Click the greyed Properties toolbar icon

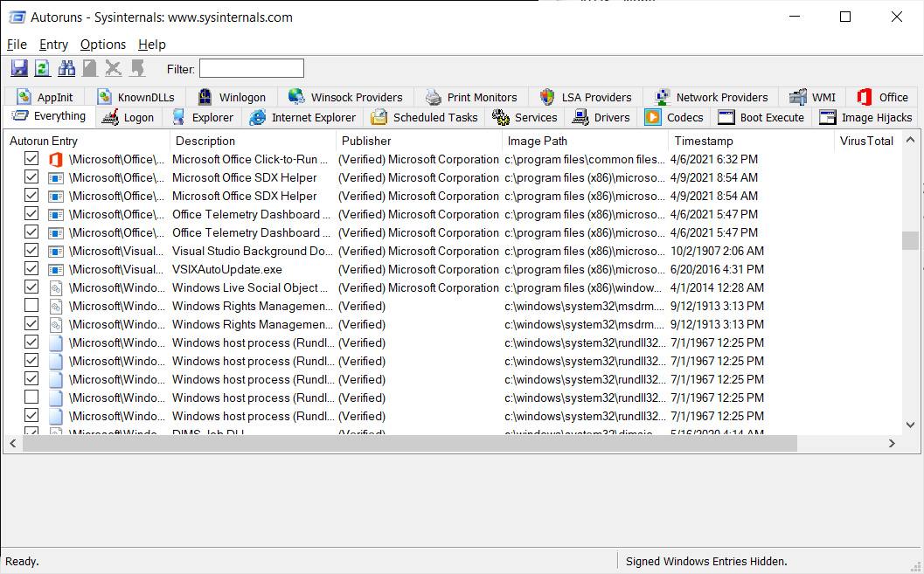(x=89, y=68)
